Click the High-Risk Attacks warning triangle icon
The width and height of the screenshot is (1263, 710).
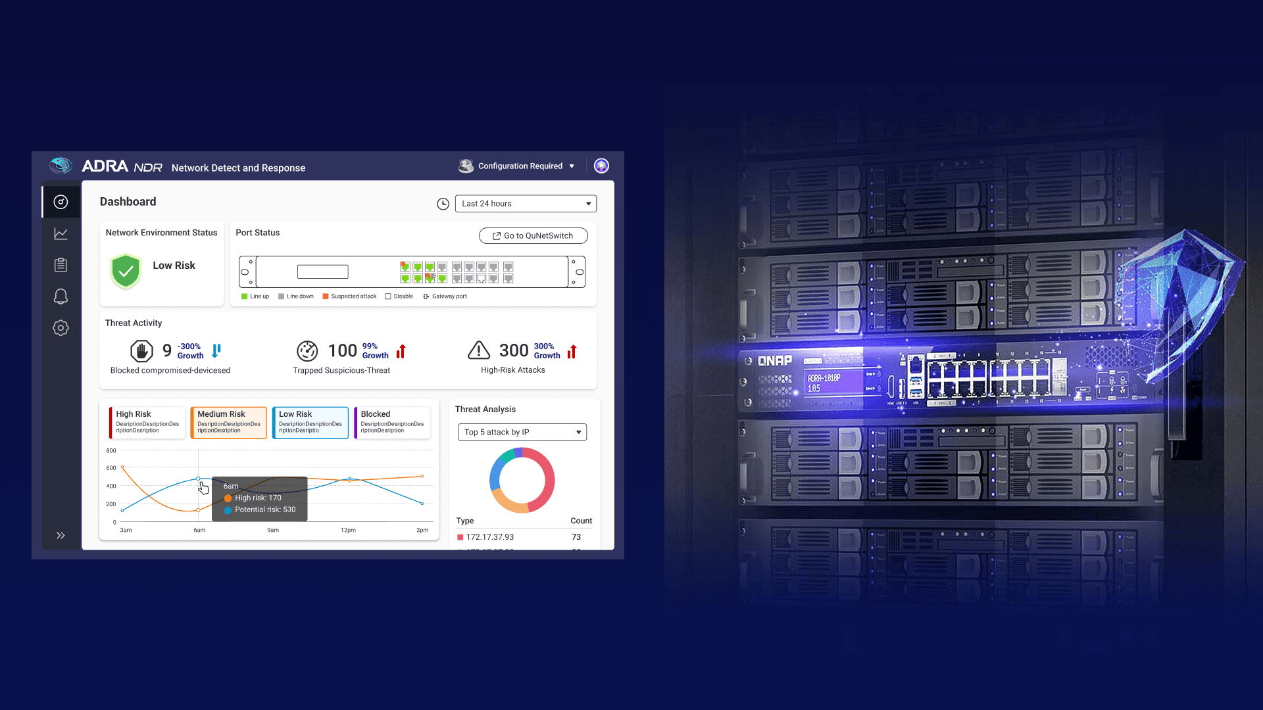click(479, 350)
